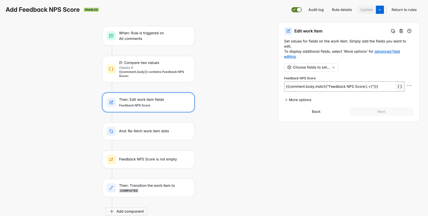Click Return to rules
Image resolution: width=428 pixels, height=216 pixels.
(x=404, y=10)
